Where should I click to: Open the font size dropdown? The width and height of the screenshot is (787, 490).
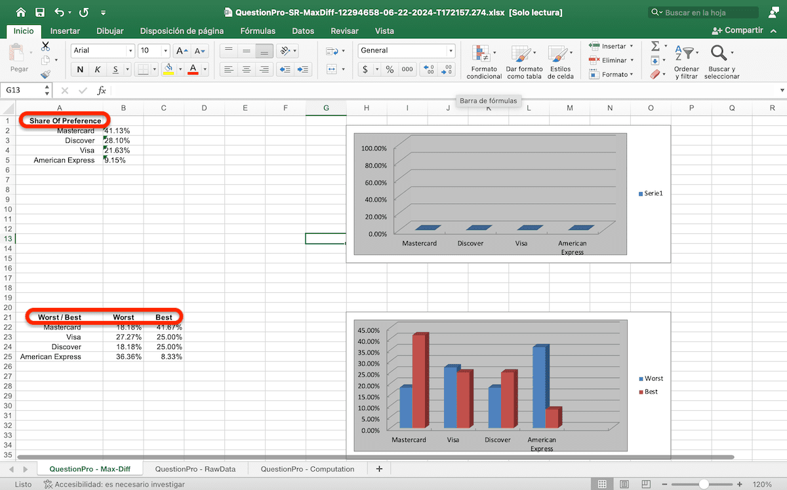pos(165,51)
